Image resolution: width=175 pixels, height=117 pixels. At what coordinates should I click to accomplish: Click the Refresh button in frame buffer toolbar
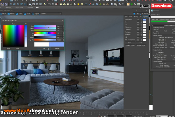pyautogui.click(x=11, y=14)
